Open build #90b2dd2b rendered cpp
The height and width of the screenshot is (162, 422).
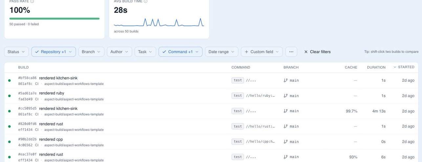211,142
